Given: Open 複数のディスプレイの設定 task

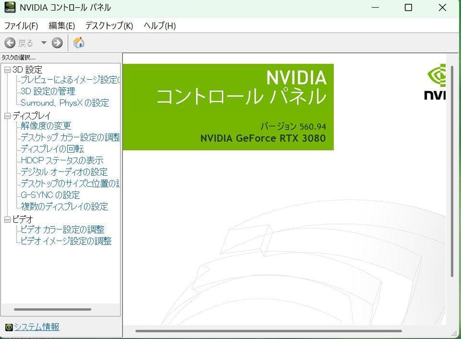Looking at the screenshot, I should click(x=64, y=206).
